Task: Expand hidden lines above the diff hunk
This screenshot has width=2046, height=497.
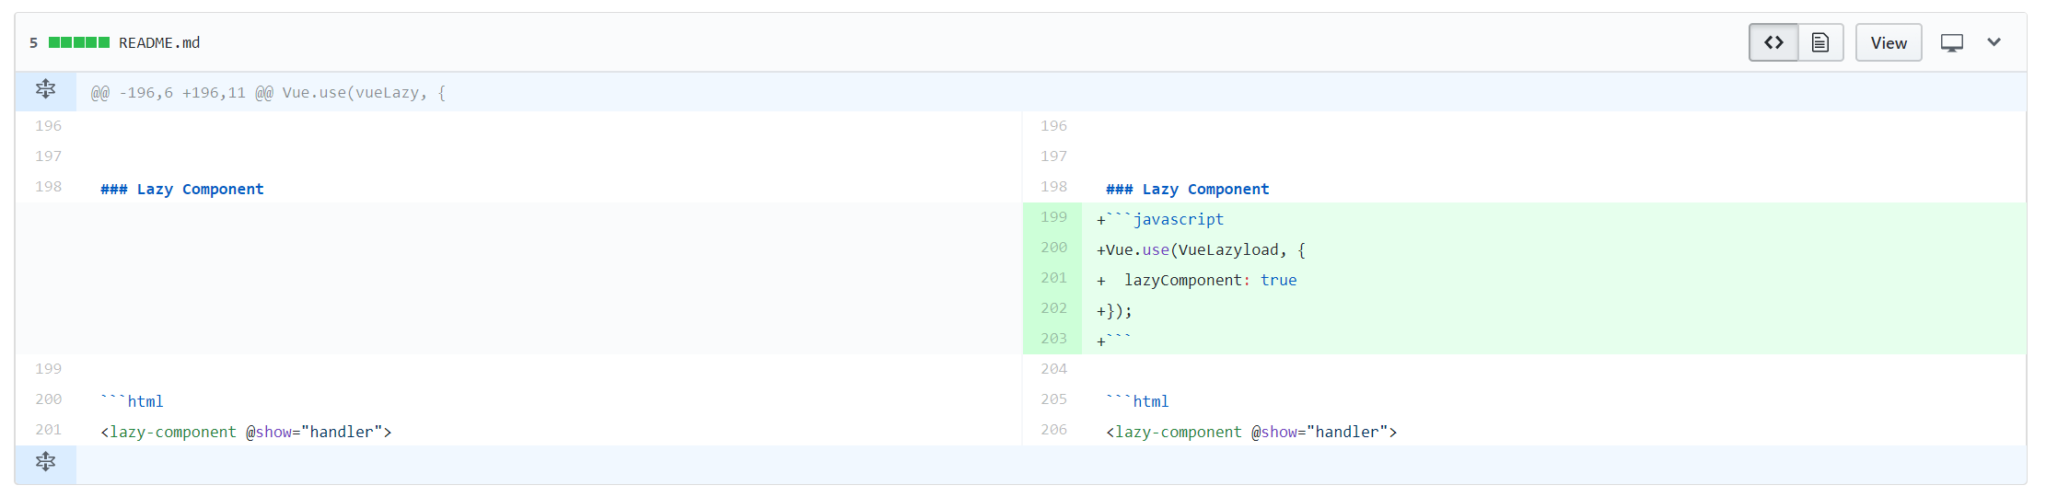Action: (x=45, y=90)
